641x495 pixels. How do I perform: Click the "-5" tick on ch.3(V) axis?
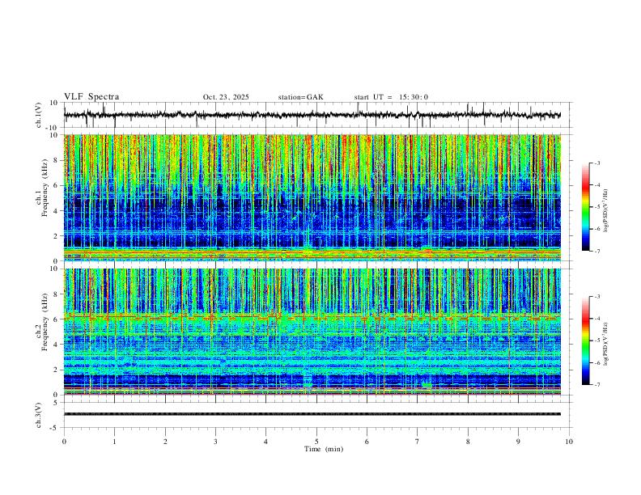click(55, 428)
